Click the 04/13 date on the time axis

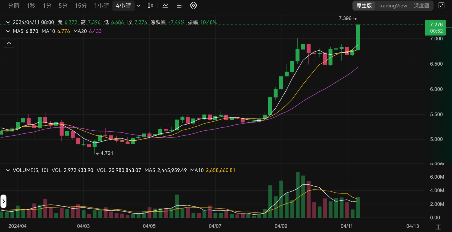point(413,226)
